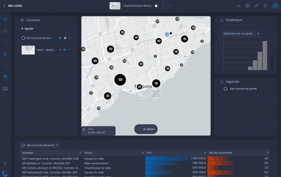Click the share arrow icon in header
The height and width of the screenshot is (177, 281).
pos(256,6)
